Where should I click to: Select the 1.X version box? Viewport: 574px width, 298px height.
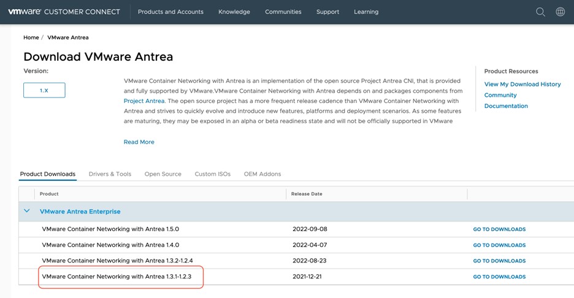(x=44, y=90)
